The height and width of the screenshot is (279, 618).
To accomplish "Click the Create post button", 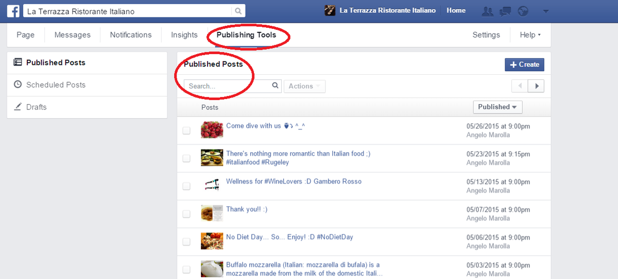I will click(524, 64).
